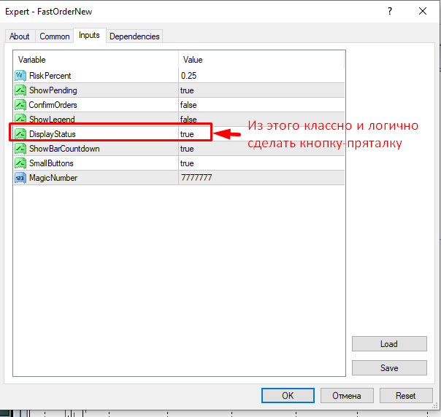Click the SmallButtons boolean icon
The width and height of the screenshot is (441, 417).
(20, 163)
